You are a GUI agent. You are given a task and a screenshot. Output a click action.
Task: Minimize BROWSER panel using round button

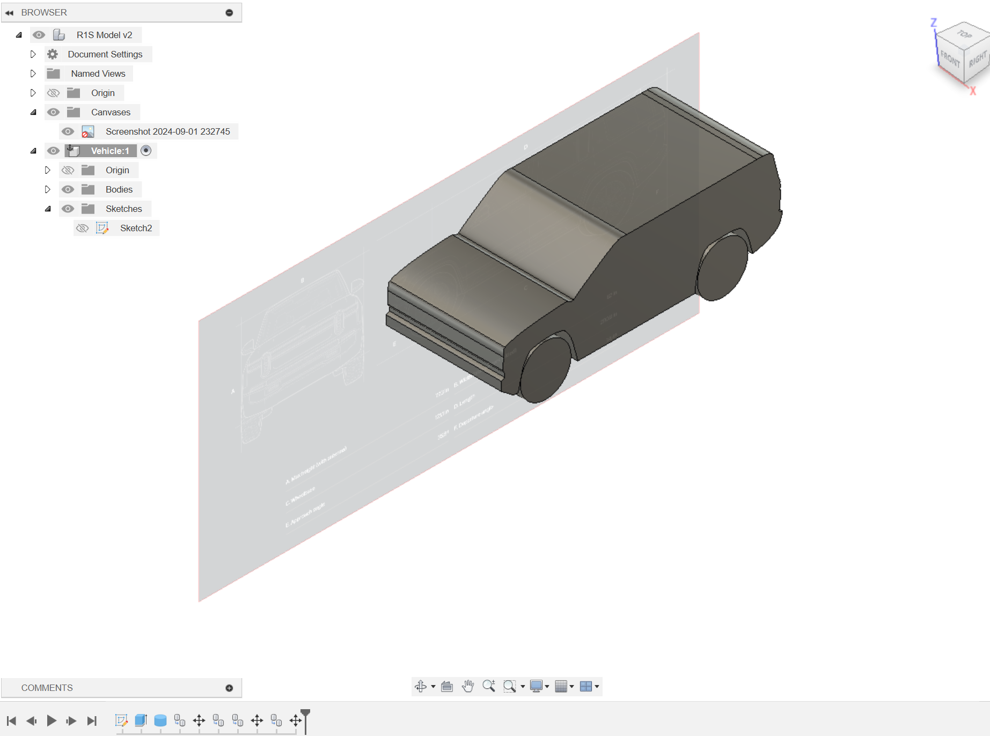(229, 12)
